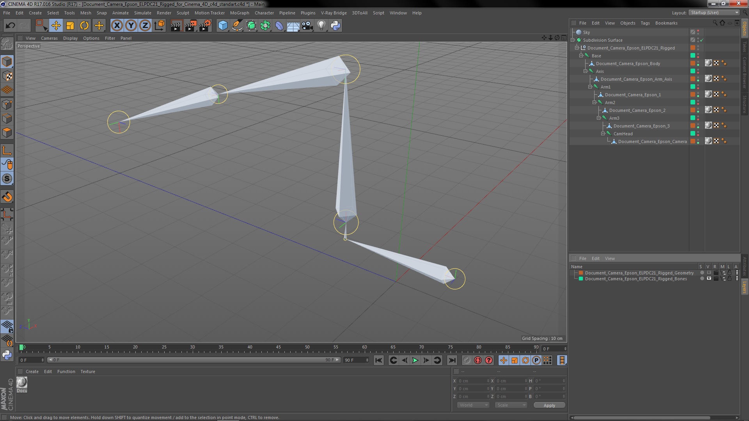Click the Bones layer green color swatch
Image resolution: width=749 pixels, height=421 pixels.
[581, 279]
